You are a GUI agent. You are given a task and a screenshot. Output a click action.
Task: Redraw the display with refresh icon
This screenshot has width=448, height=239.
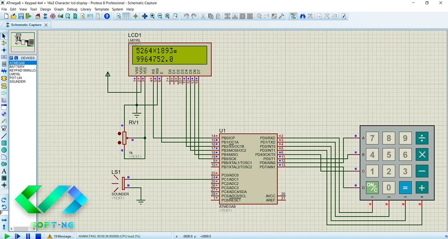click(x=119, y=16)
